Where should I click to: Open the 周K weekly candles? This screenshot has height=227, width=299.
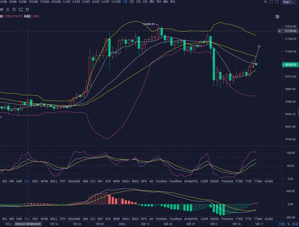[x=152, y=2]
